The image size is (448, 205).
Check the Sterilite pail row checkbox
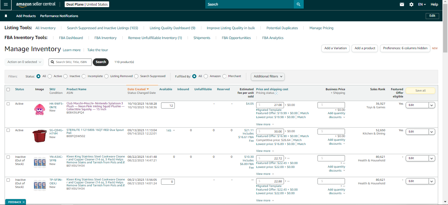(8, 130)
